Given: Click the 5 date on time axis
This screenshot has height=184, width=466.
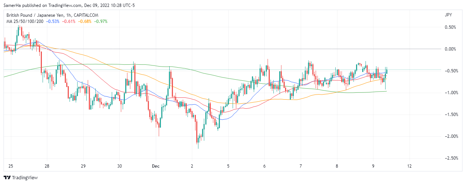Looking at the screenshot, I should pyautogui.click(x=228, y=166).
